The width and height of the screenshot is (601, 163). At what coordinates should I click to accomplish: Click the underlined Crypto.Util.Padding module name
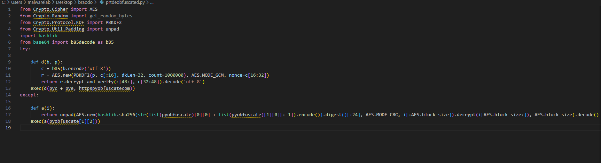[58, 29]
